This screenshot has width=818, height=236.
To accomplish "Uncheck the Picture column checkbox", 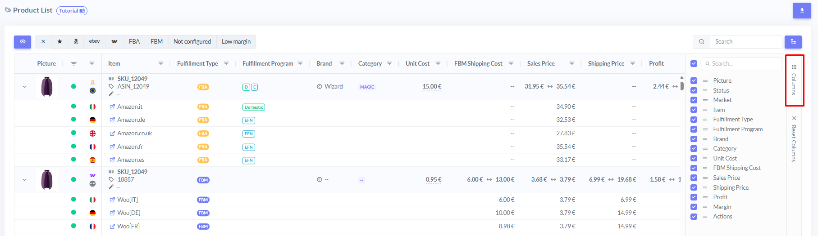I will tap(694, 81).
